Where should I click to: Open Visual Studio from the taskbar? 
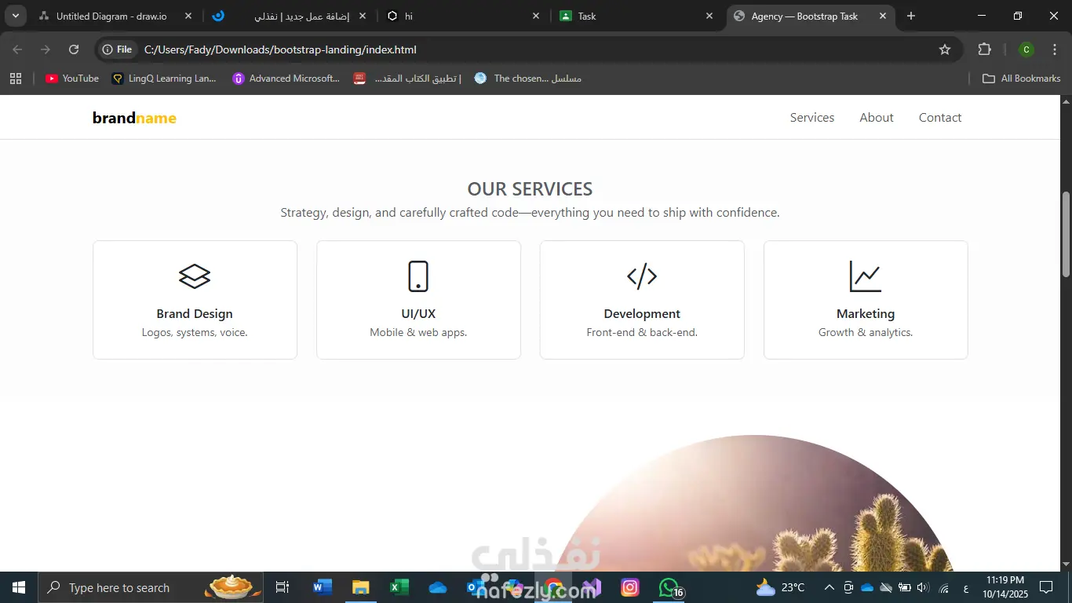click(x=591, y=587)
